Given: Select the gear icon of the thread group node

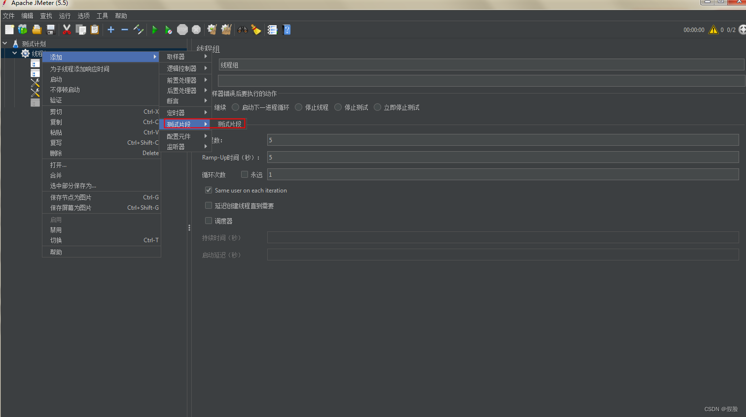Looking at the screenshot, I should pyautogui.click(x=25, y=53).
